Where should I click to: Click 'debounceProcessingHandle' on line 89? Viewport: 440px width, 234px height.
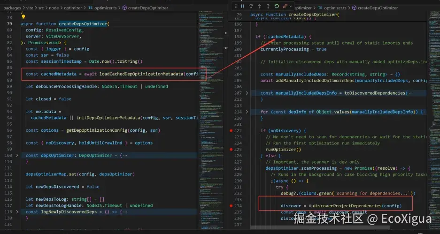coord(66,86)
